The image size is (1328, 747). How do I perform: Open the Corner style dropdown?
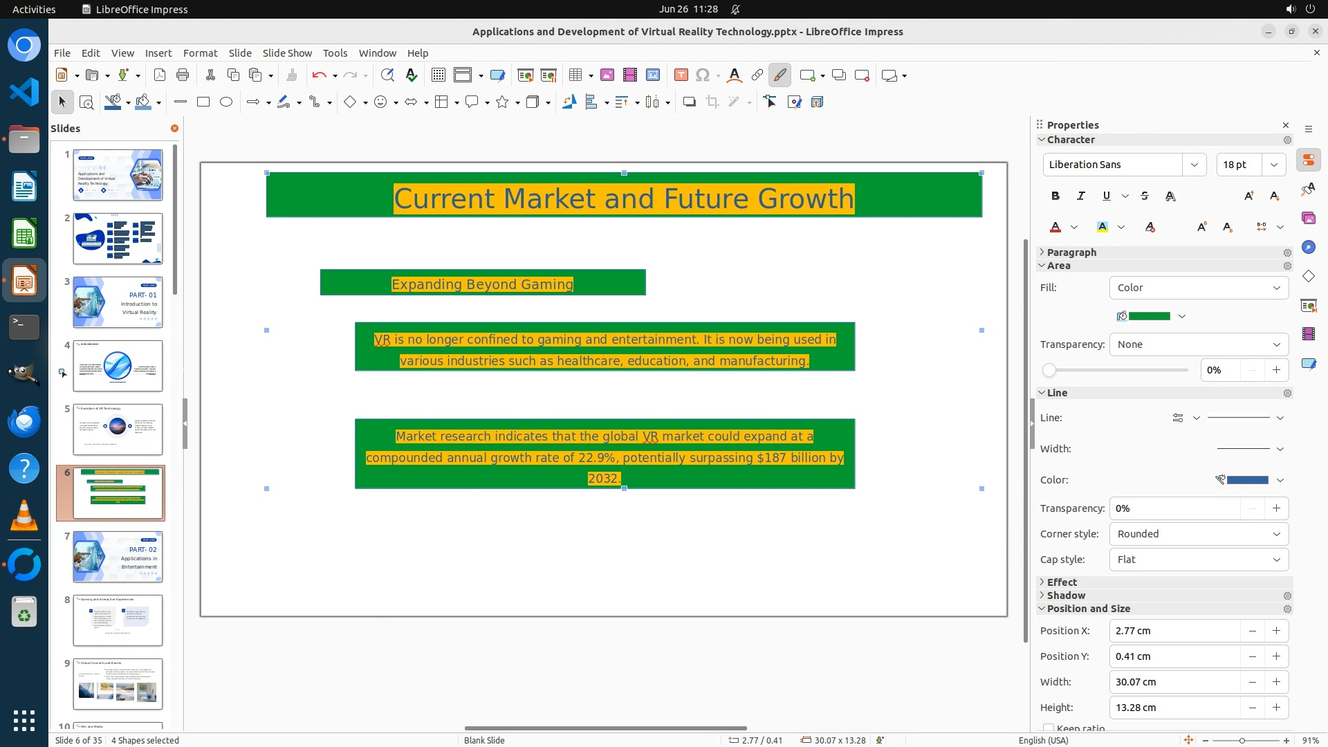1199,534
